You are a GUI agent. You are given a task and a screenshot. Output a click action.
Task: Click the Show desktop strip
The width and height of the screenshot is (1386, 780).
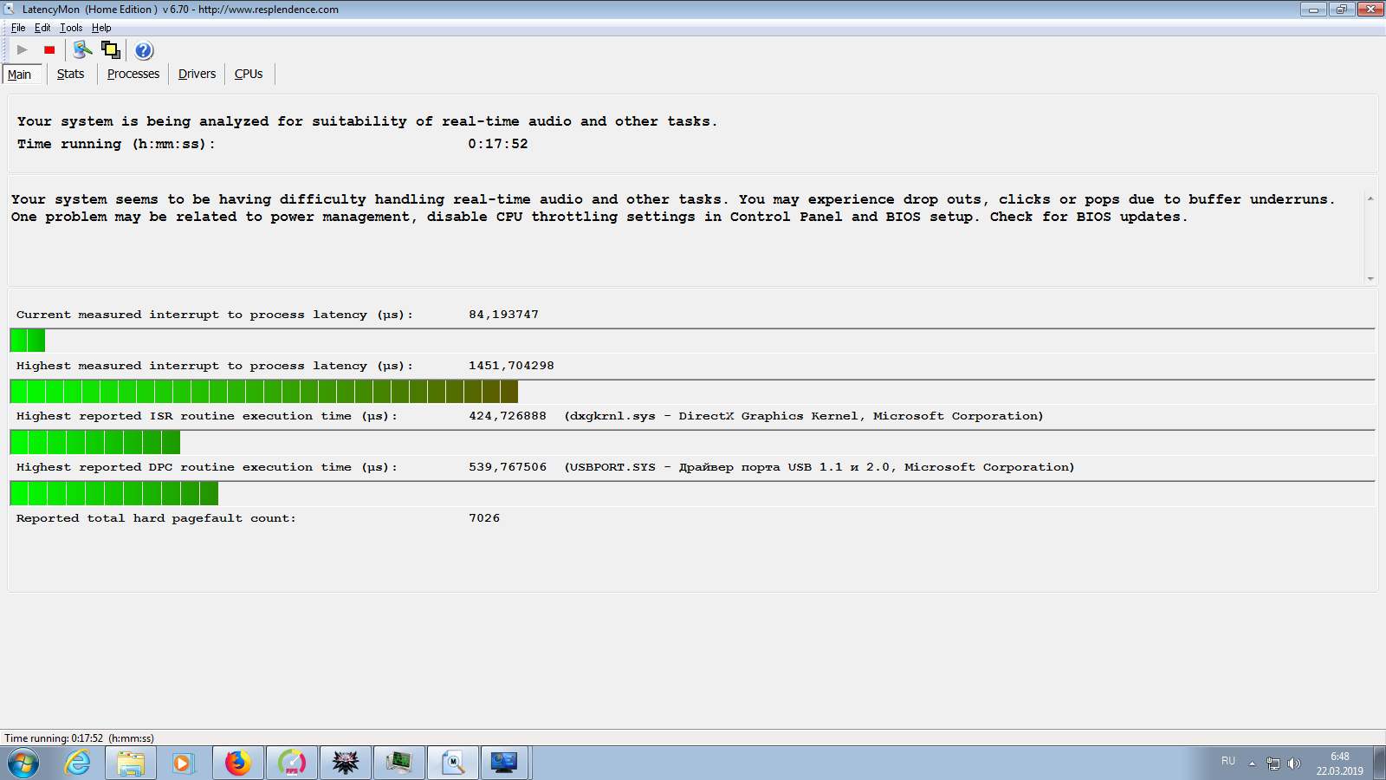[1379, 764]
